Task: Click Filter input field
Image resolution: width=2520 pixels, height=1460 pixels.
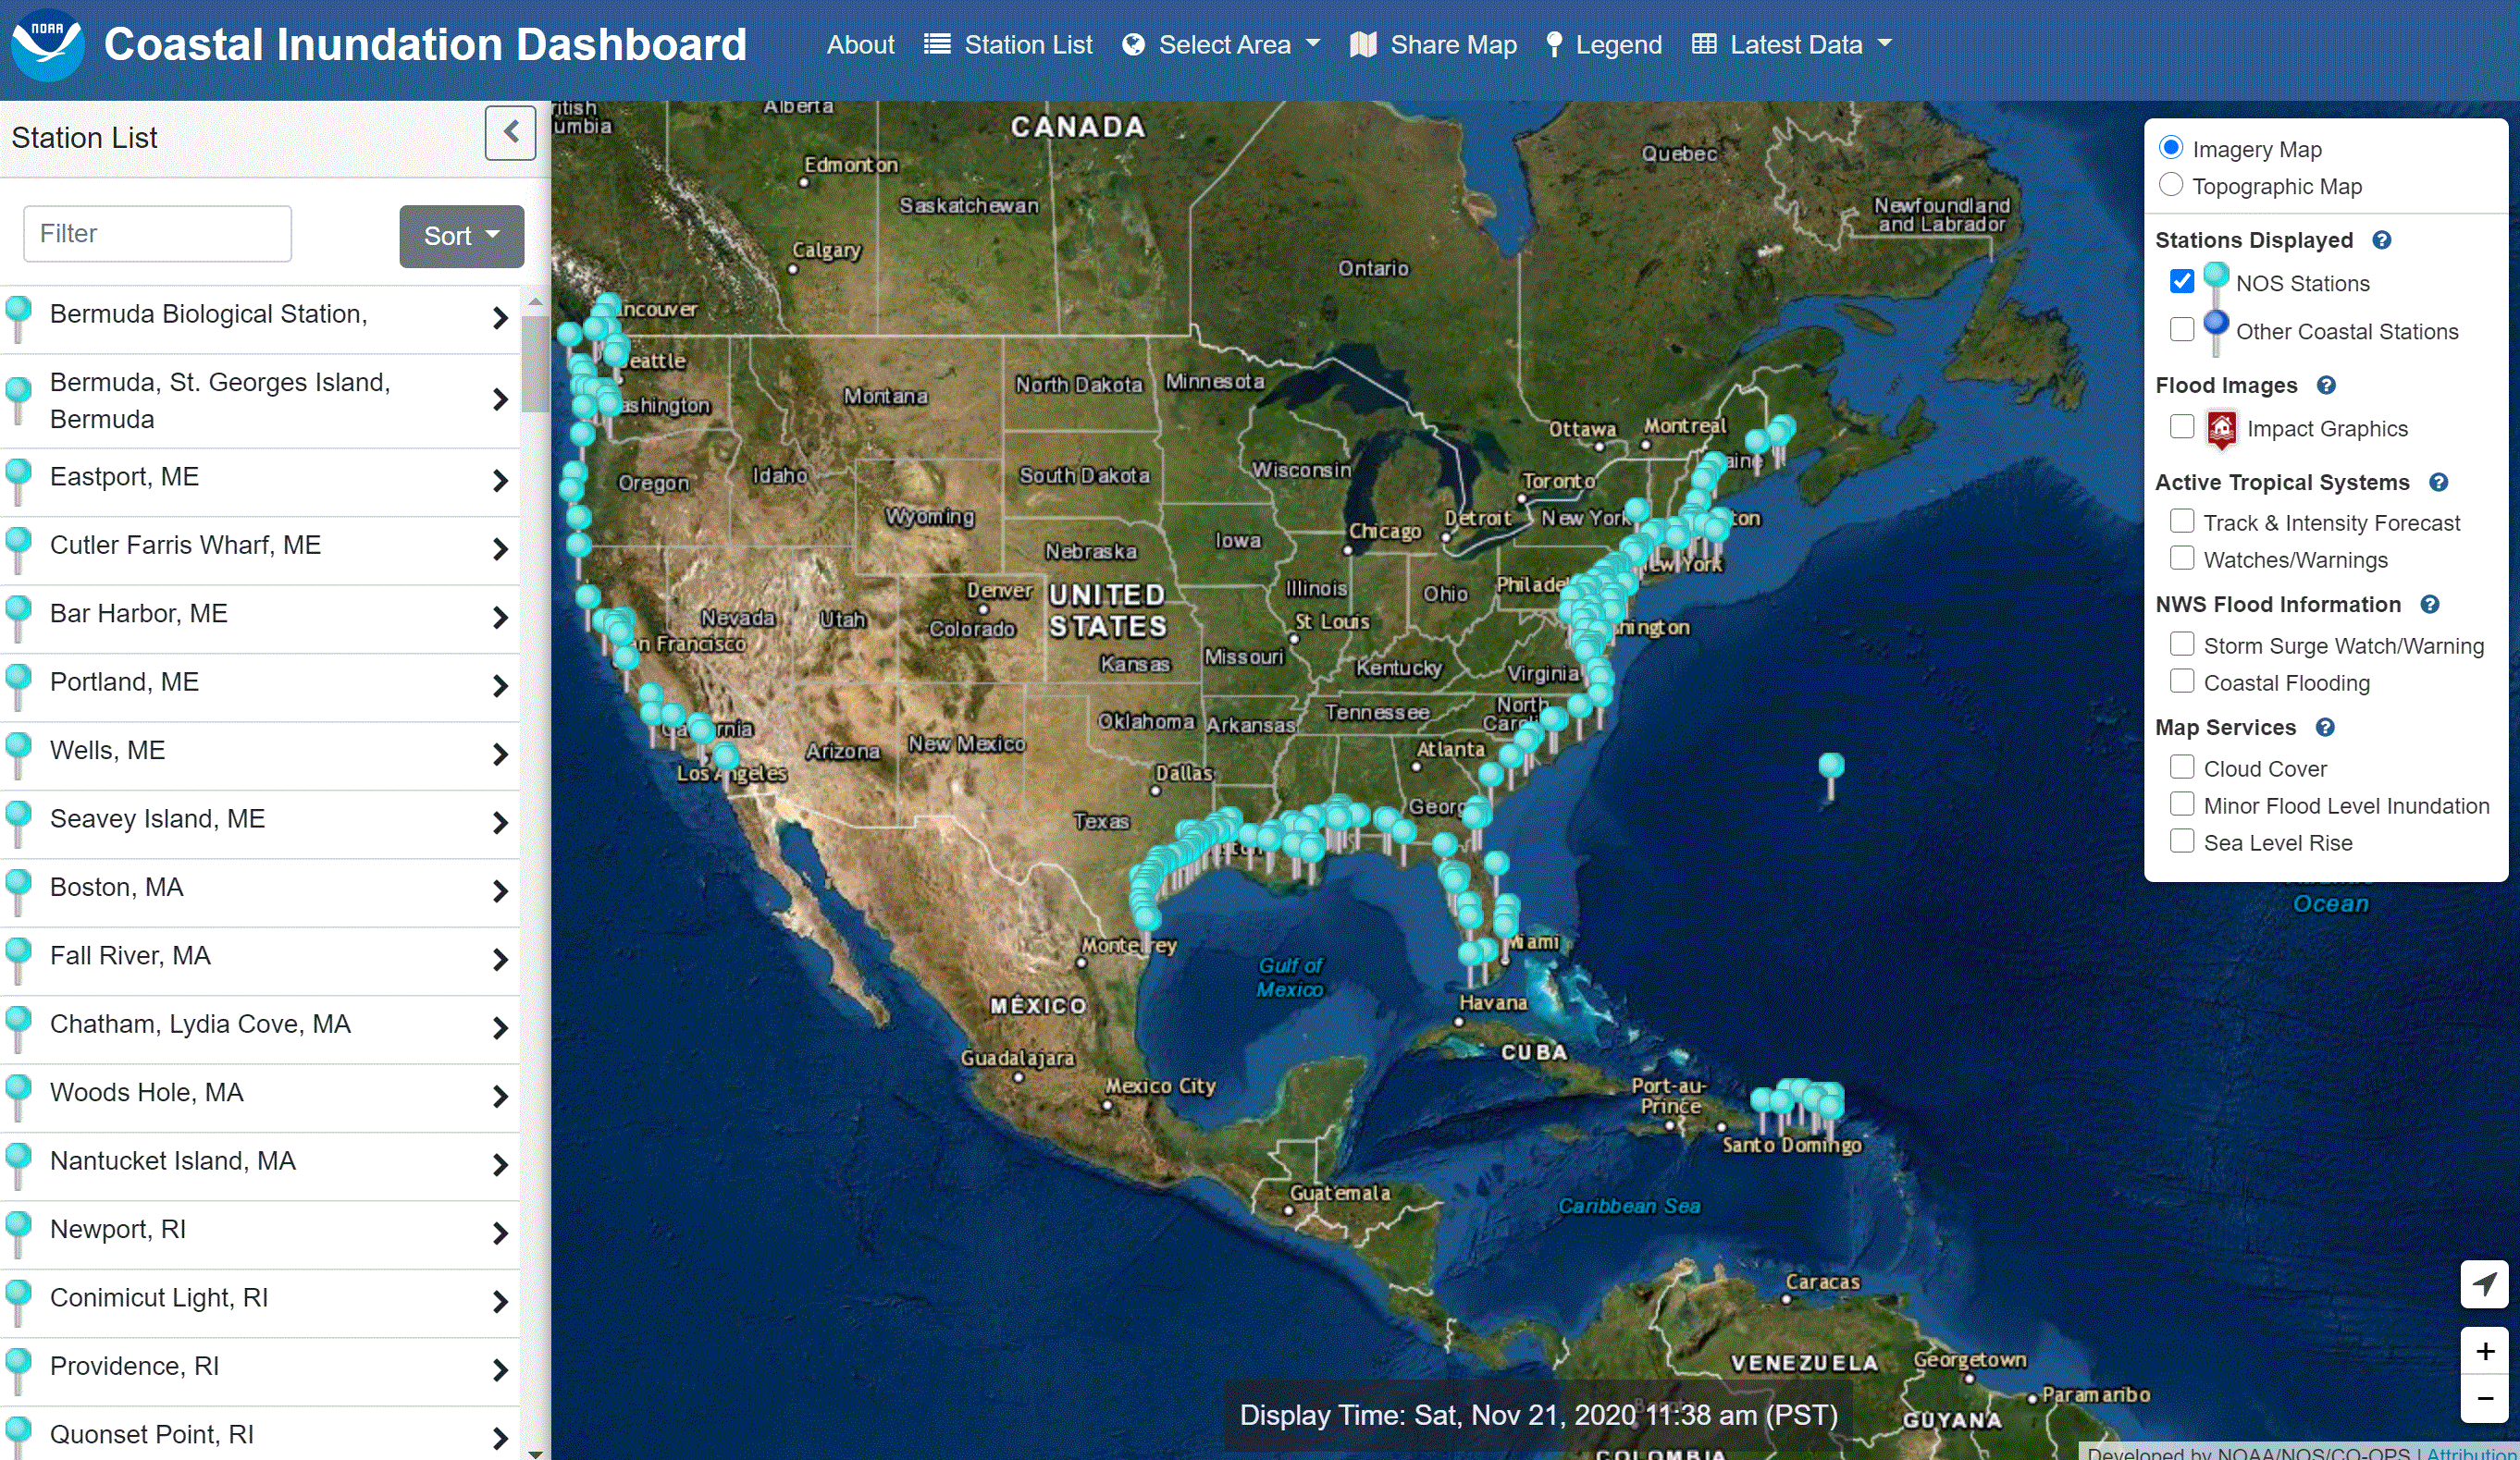Action: click(156, 231)
